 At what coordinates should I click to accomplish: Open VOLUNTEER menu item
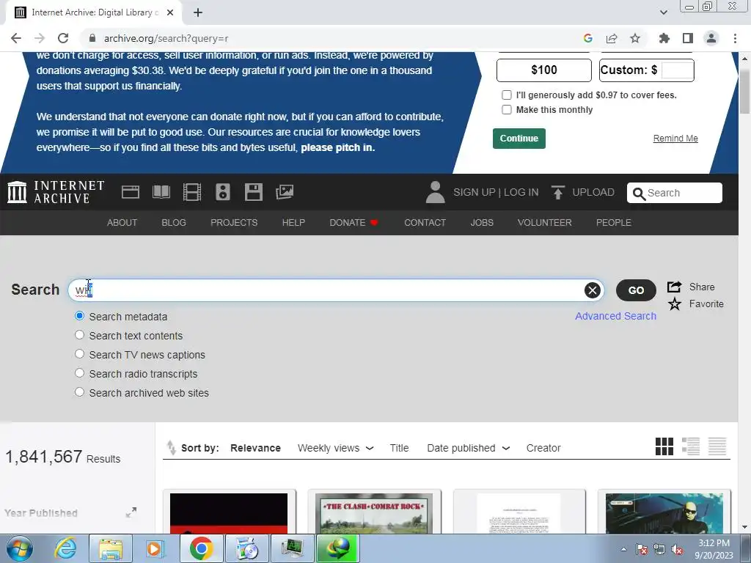coord(545,223)
